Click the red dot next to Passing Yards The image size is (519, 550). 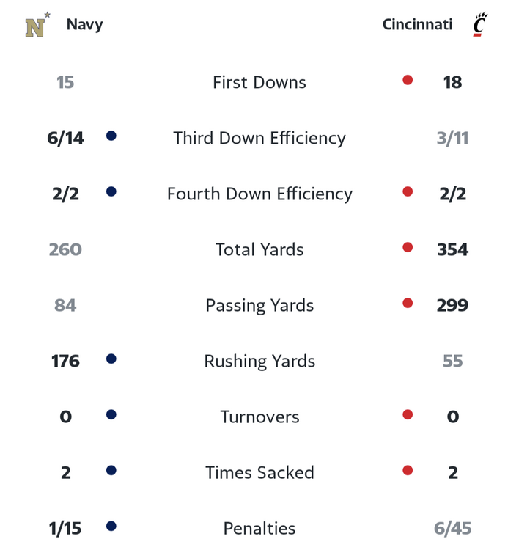pyautogui.click(x=408, y=303)
